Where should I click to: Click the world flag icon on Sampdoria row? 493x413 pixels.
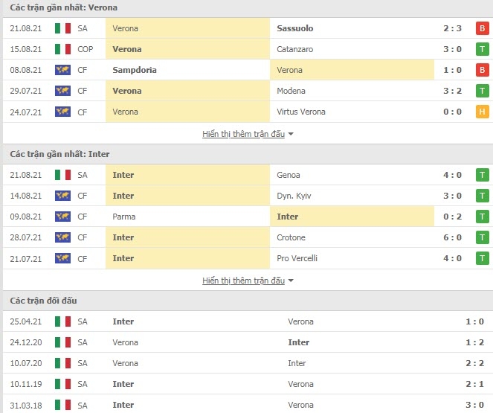tap(62, 70)
